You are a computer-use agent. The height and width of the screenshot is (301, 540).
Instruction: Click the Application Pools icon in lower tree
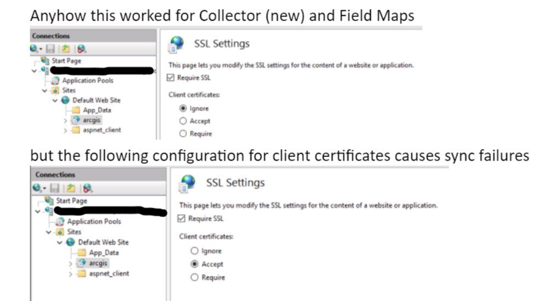[60, 221]
